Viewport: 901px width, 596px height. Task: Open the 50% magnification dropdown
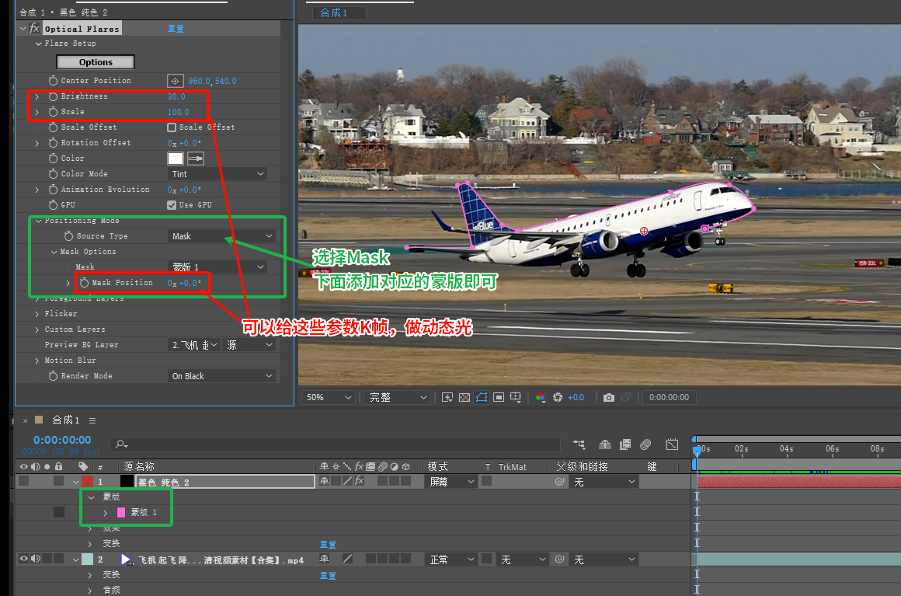329,397
